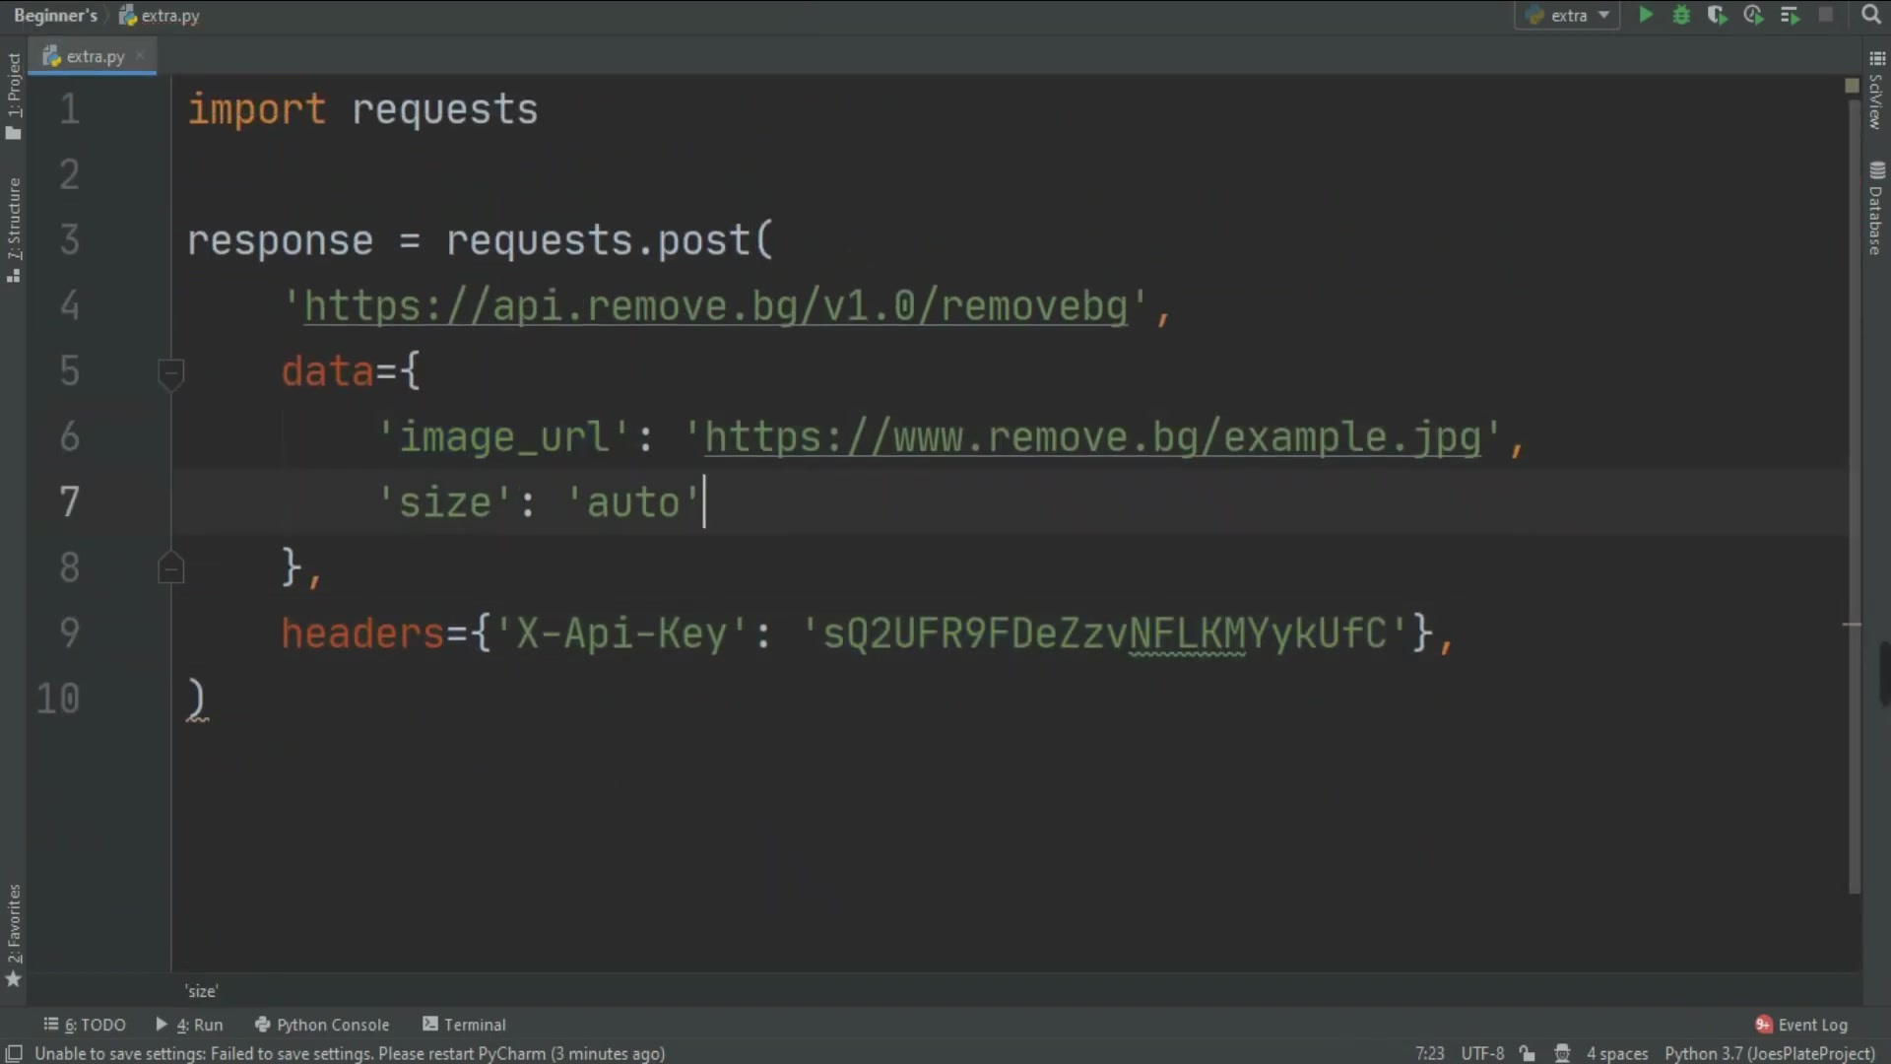
Task: Click the X-Api-Key value string
Action: (1106, 633)
